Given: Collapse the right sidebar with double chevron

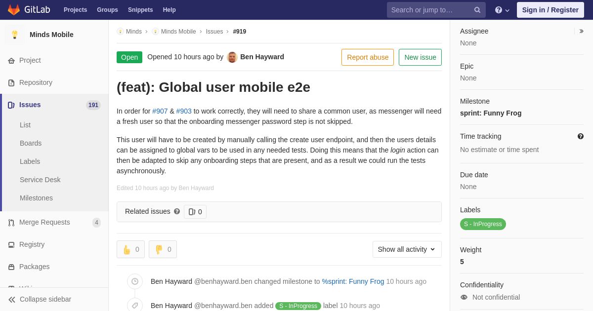Looking at the screenshot, I should [581, 31].
